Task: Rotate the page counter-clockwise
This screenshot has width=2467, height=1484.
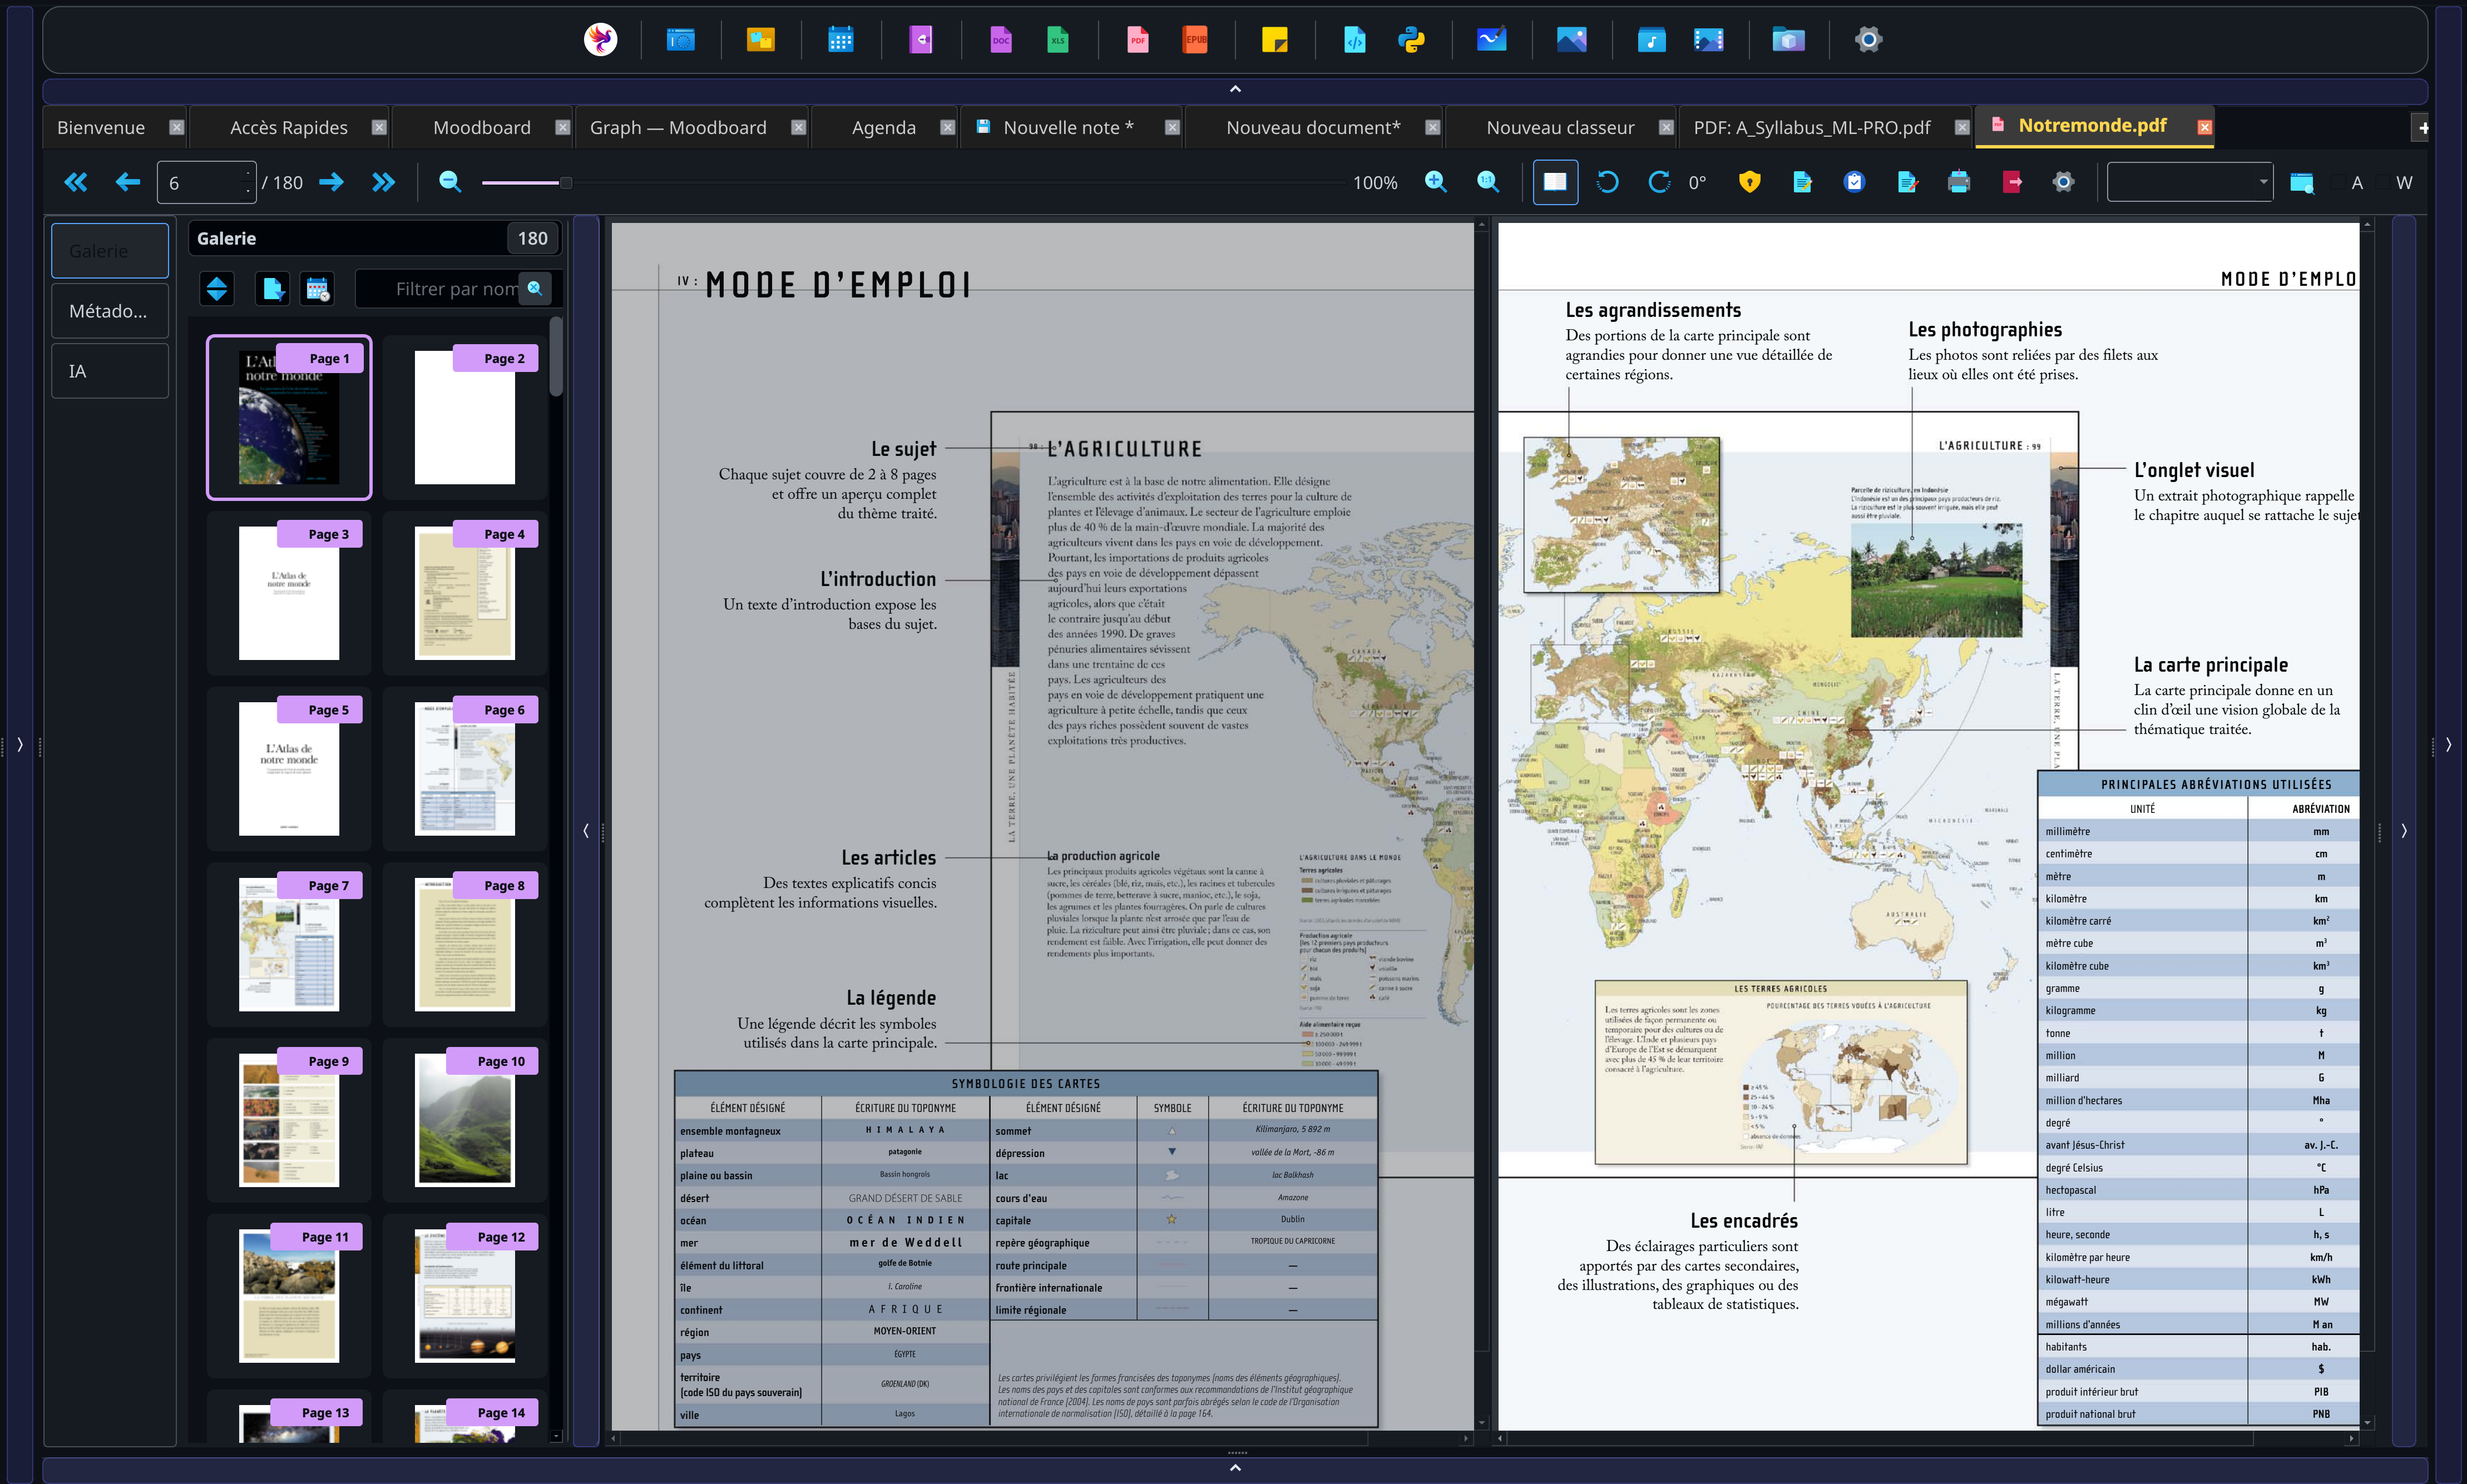Action: point(1608,182)
